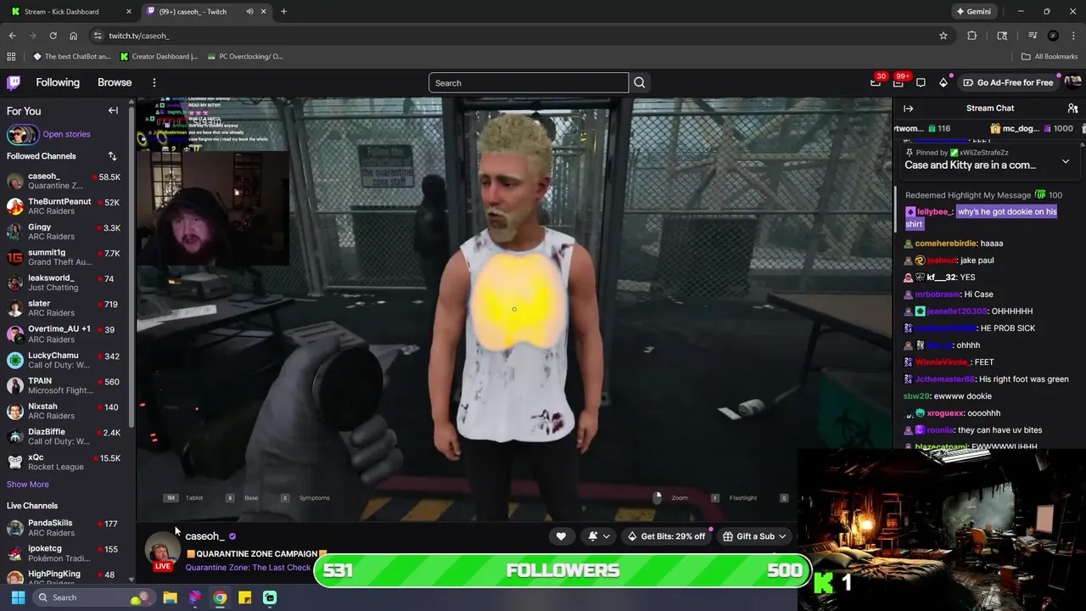
Task: Reload the Twitch page
Action: point(53,36)
